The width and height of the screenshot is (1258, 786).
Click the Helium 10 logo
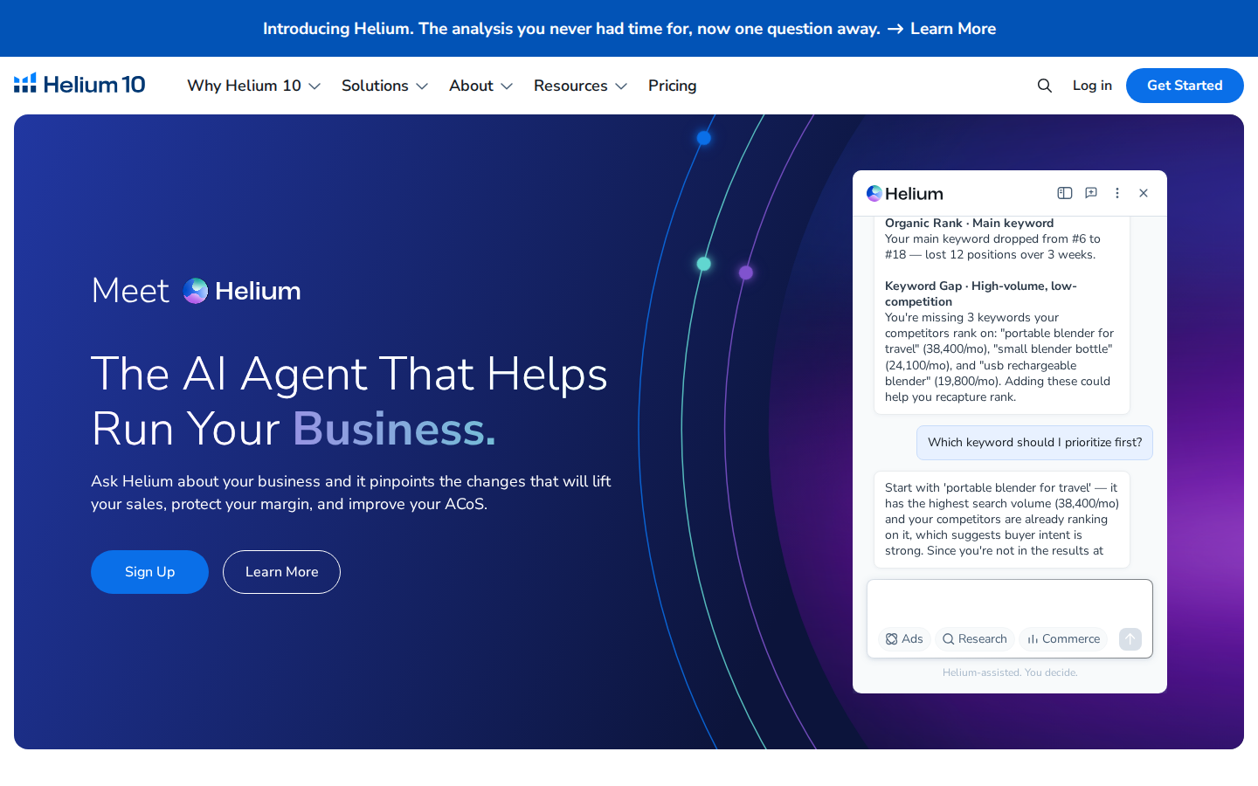pyautogui.click(x=79, y=85)
